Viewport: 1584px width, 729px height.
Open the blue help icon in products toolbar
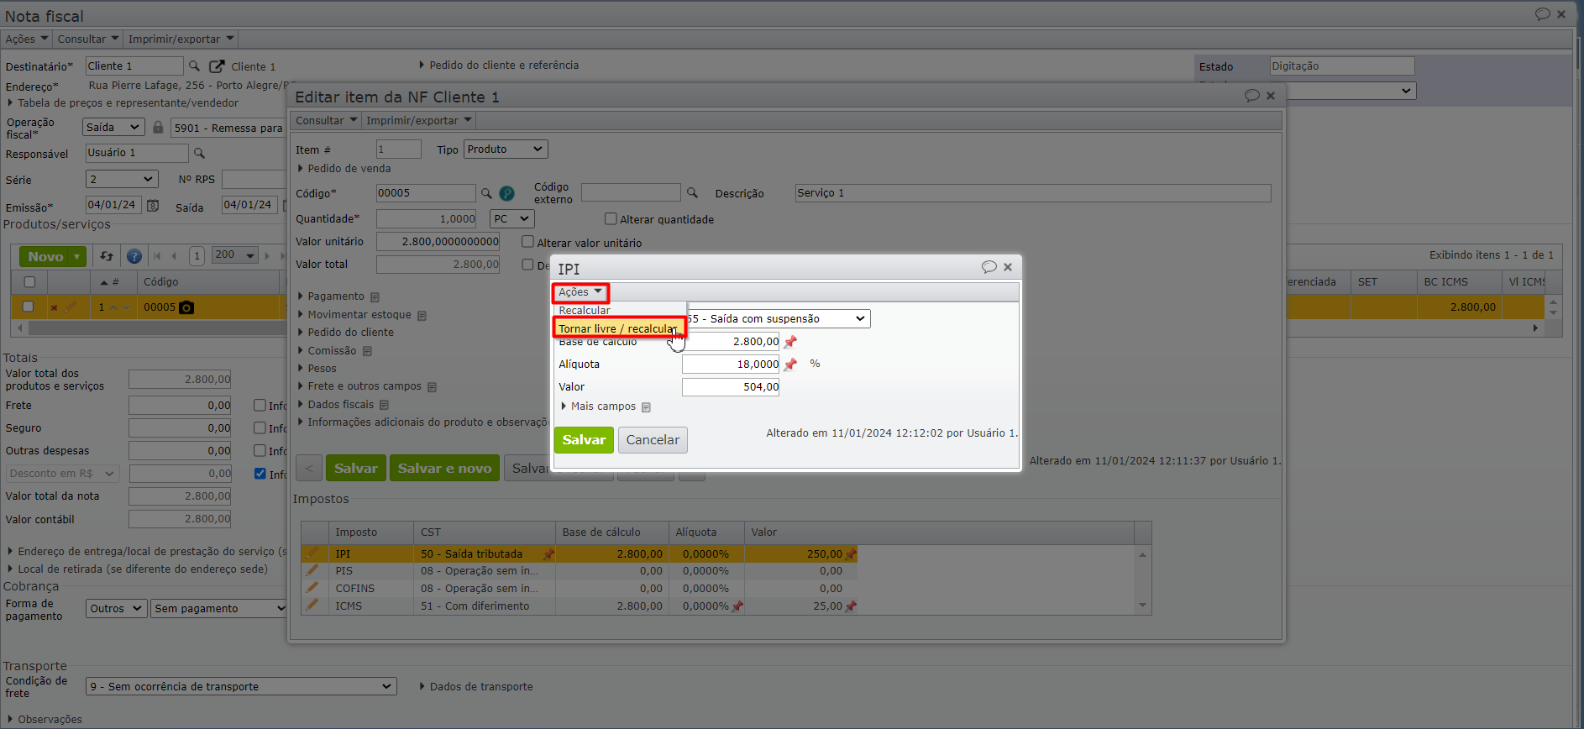[134, 256]
